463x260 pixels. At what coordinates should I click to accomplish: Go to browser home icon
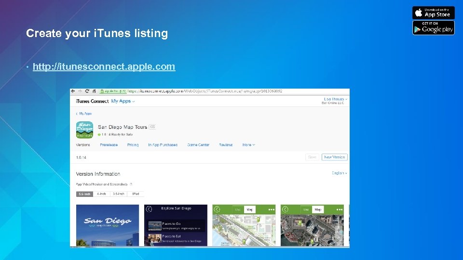94,91
